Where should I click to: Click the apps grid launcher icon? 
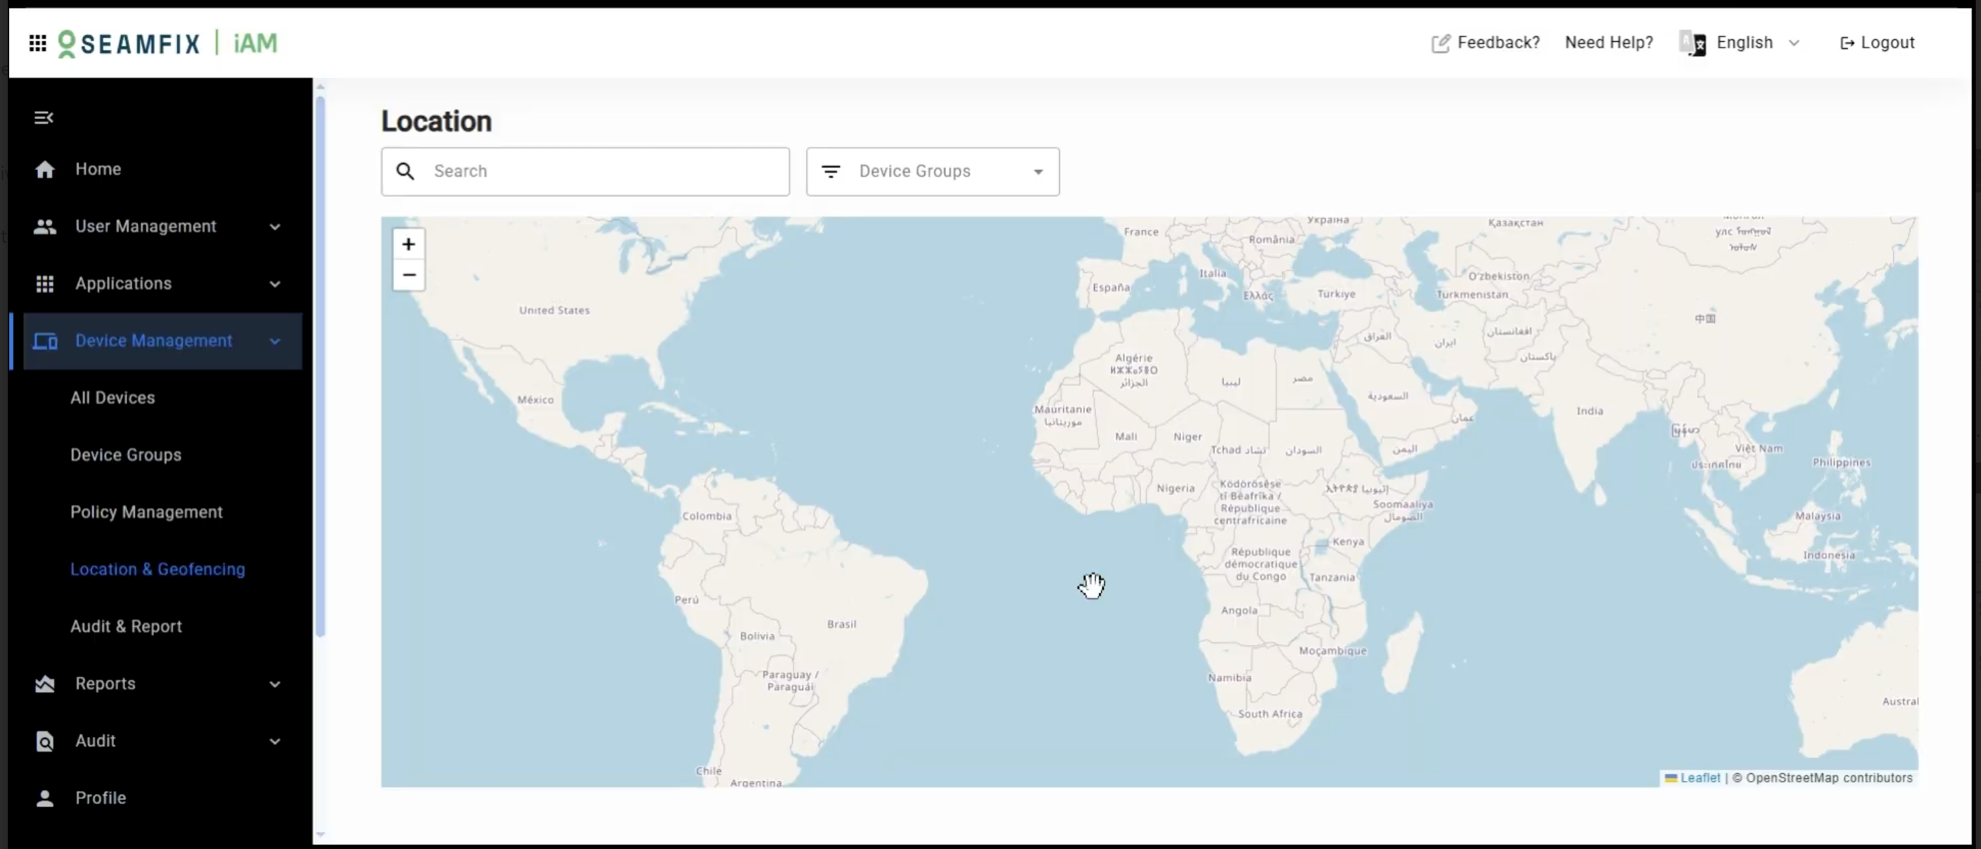[x=37, y=43]
